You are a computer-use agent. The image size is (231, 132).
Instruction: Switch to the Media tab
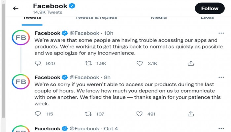click(159, 18)
